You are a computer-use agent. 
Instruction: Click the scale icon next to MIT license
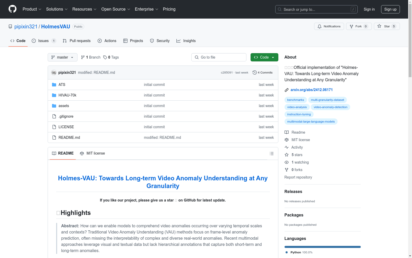287,140
